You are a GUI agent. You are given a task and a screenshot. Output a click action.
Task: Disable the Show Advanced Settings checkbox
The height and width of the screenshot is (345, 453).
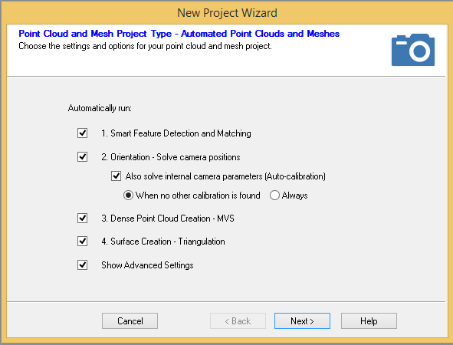click(x=82, y=264)
